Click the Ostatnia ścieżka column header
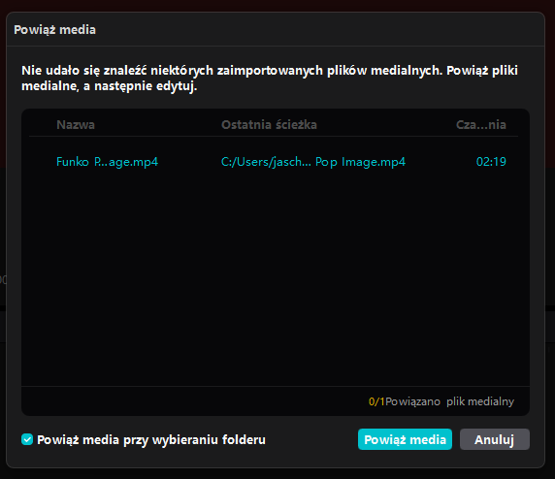Image resolution: width=555 pixels, height=479 pixels. pyautogui.click(x=269, y=124)
